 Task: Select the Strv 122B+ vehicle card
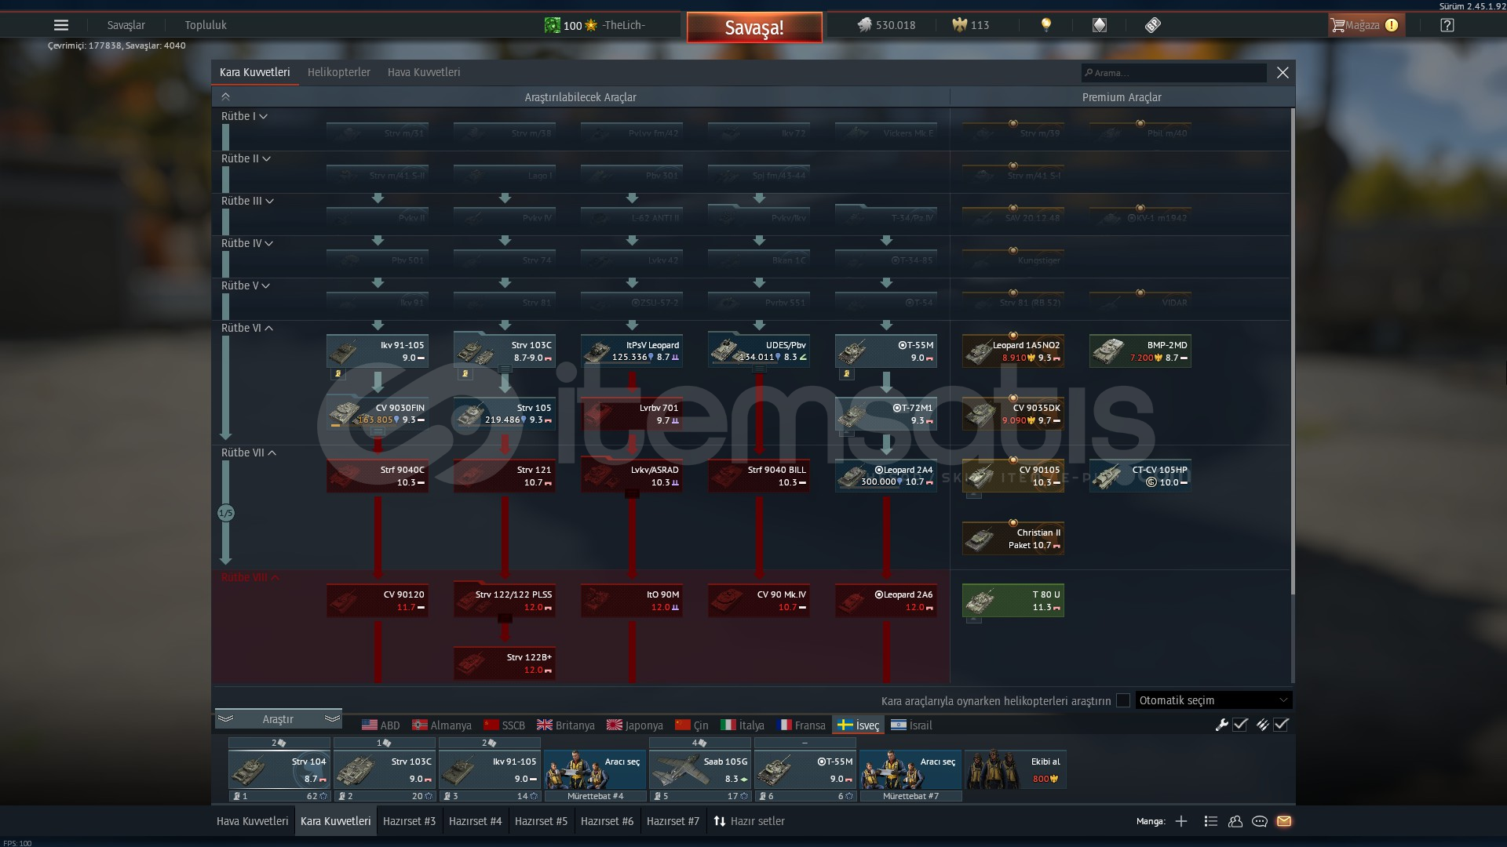coord(505,663)
